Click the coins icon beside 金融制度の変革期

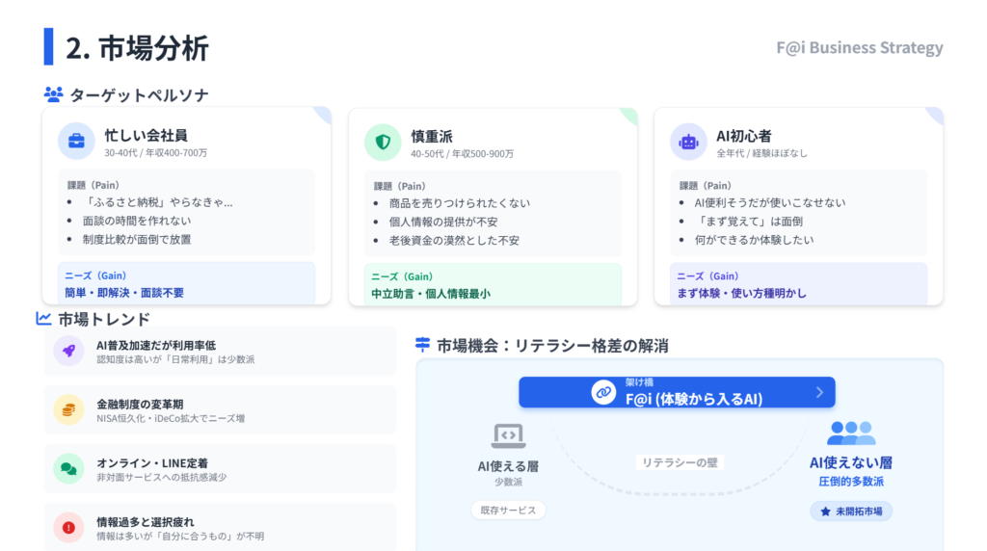68,409
